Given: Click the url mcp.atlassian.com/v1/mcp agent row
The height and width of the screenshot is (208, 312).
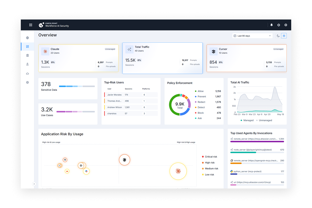Looking at the screenshot, I should [257, 183].
